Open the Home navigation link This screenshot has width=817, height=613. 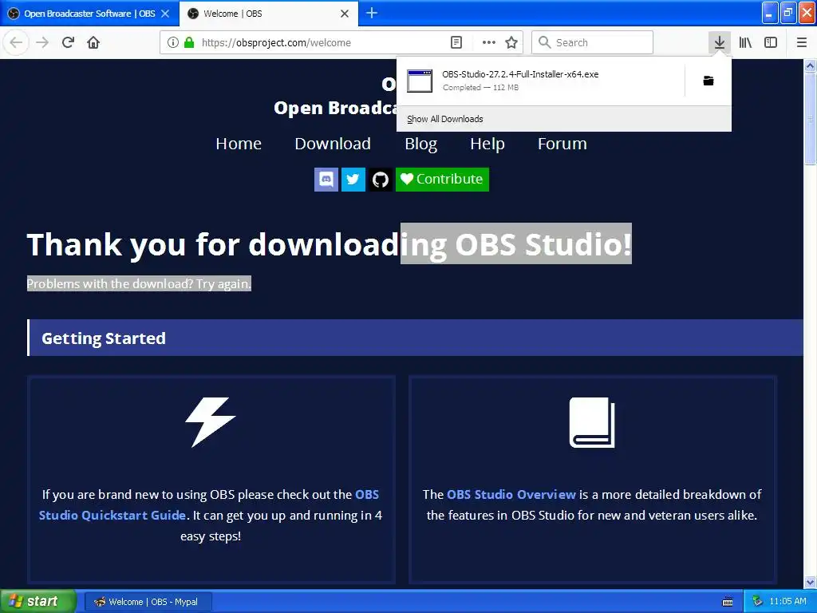(x=239, y=144)
